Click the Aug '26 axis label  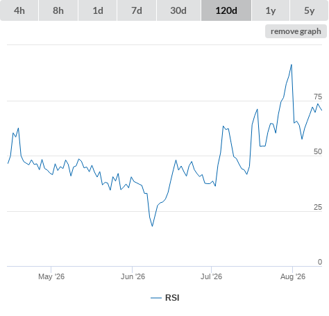click(x=293, y=276)
